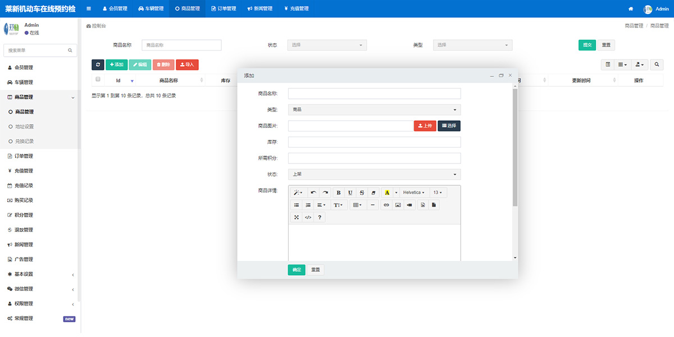The image size is (674, 337).
Task: Click the 上传 upload button in dialog
Action: pyautogui.click(x=425, y=126)
